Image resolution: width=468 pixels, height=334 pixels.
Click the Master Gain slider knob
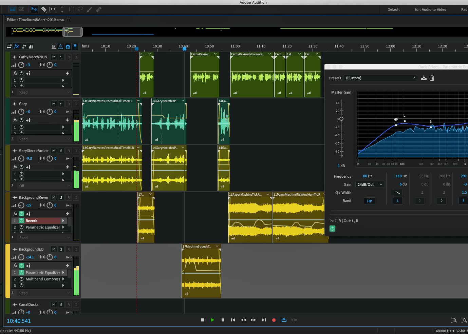(341, 119)
